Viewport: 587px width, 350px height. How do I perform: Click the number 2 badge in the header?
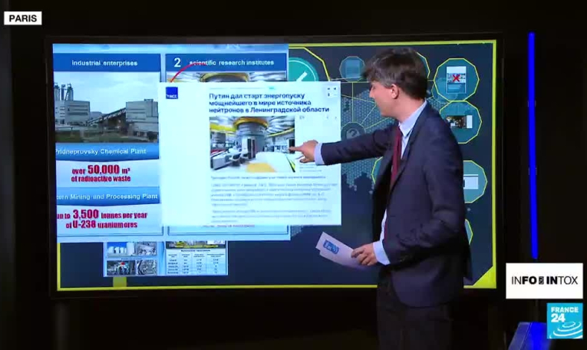click(x=177, y=62)
